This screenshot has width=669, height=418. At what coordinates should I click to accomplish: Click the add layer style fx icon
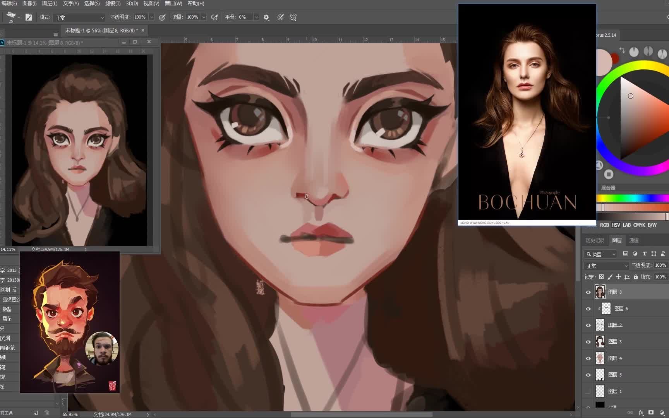641,413
